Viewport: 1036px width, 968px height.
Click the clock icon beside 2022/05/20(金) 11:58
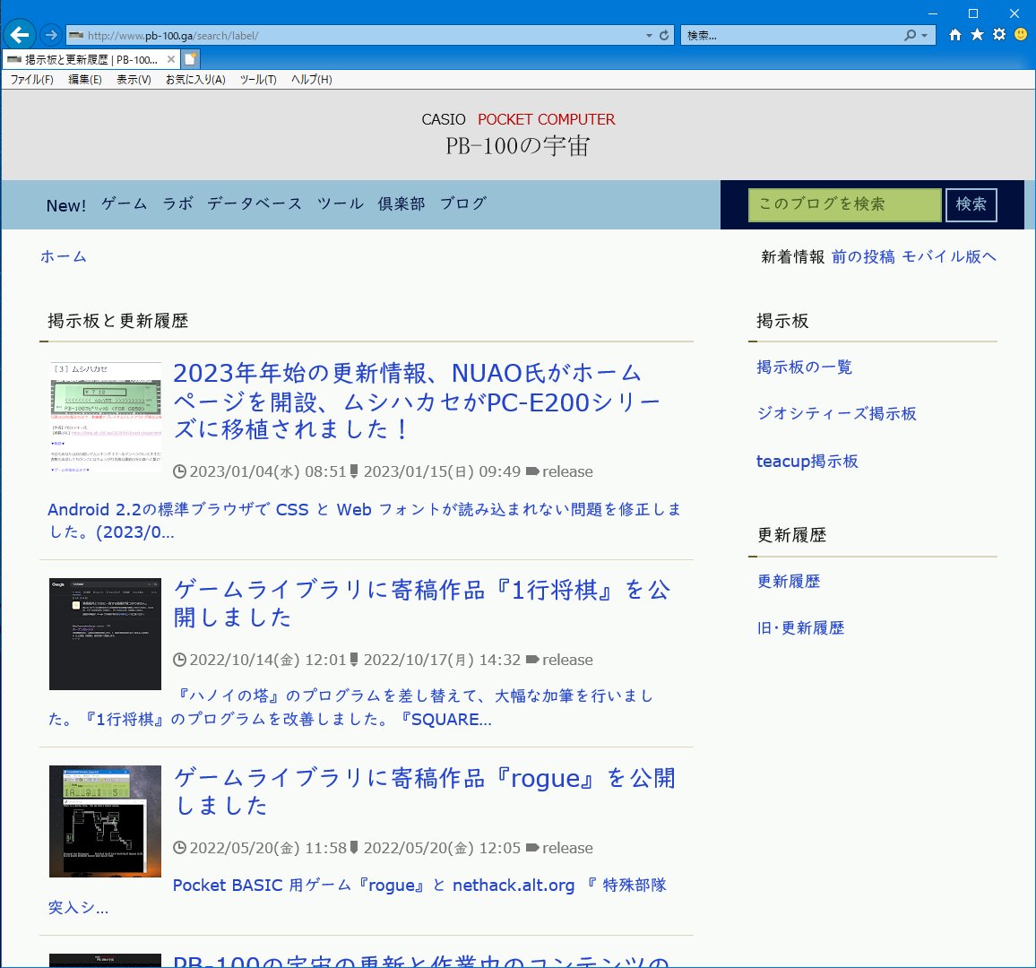pyautogui.click(x=179, y=849)
